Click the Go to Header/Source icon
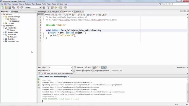The image size is (189, 106). click(105, 15)
